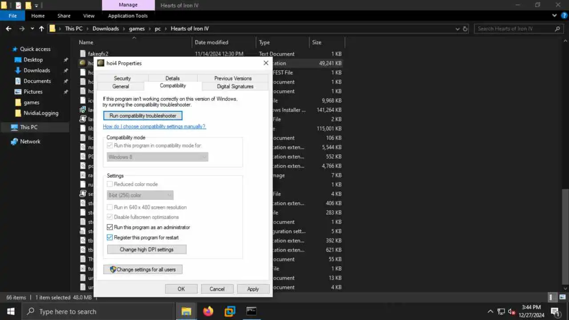
Task: Click Change high DPI settings
Action: 147,249
